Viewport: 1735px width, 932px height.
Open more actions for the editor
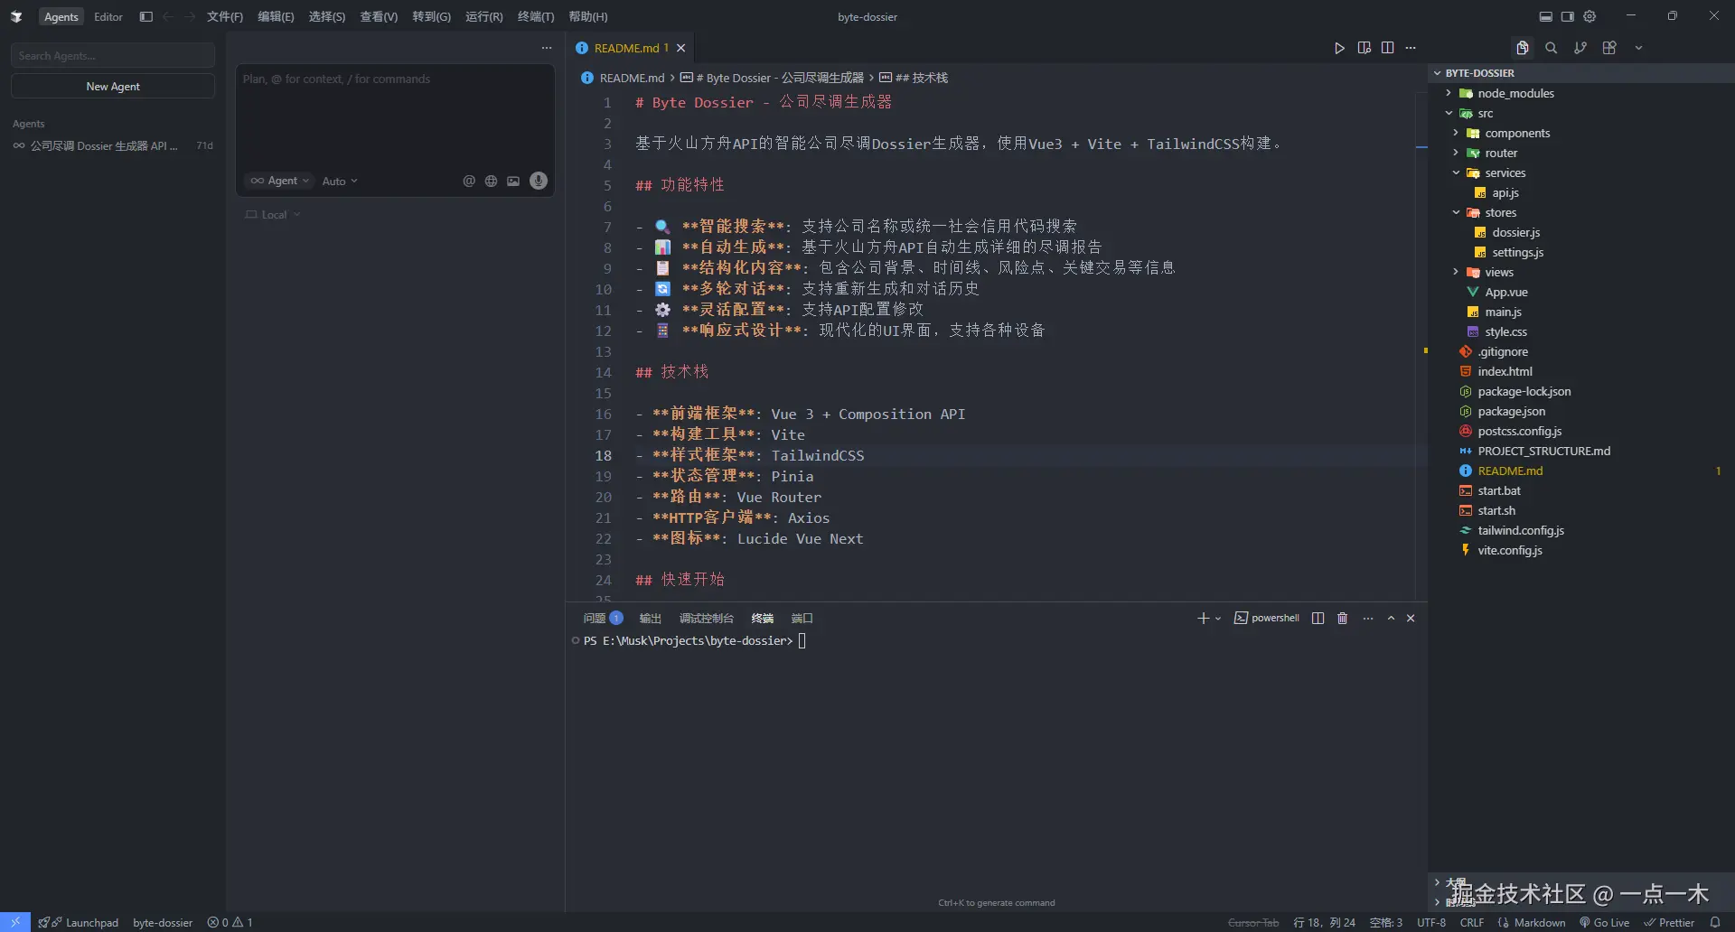1411,48
